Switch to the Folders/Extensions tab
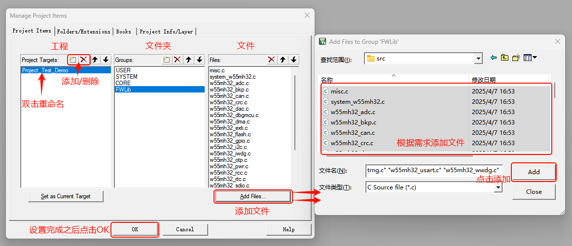The width and height of the screenshot is (572, 246). pos(83,31)
